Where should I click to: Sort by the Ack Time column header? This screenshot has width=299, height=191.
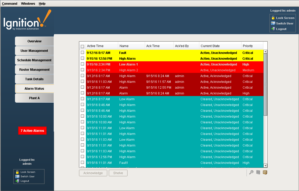pyautogui.click(x=159, y=46)
